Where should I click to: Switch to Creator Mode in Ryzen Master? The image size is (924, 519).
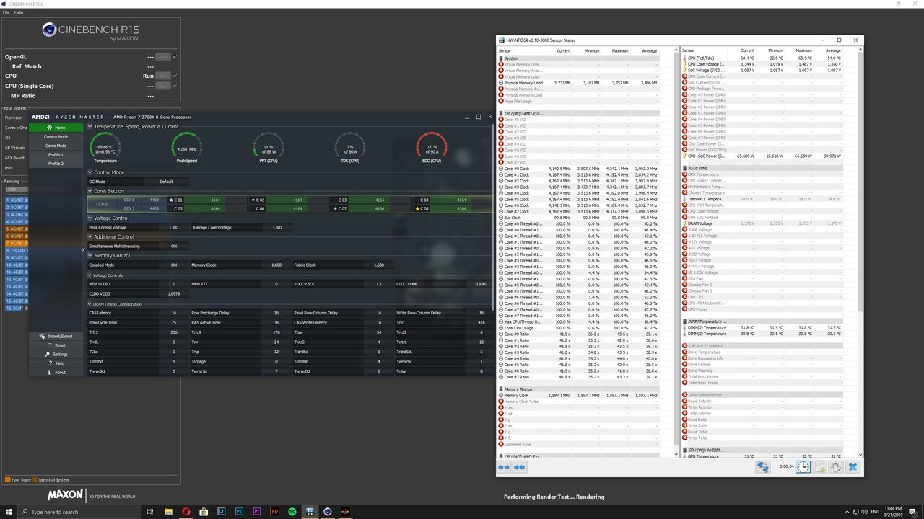coord(56,136)
